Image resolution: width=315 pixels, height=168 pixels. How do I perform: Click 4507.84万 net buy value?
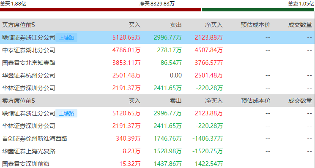pos(209,50)
